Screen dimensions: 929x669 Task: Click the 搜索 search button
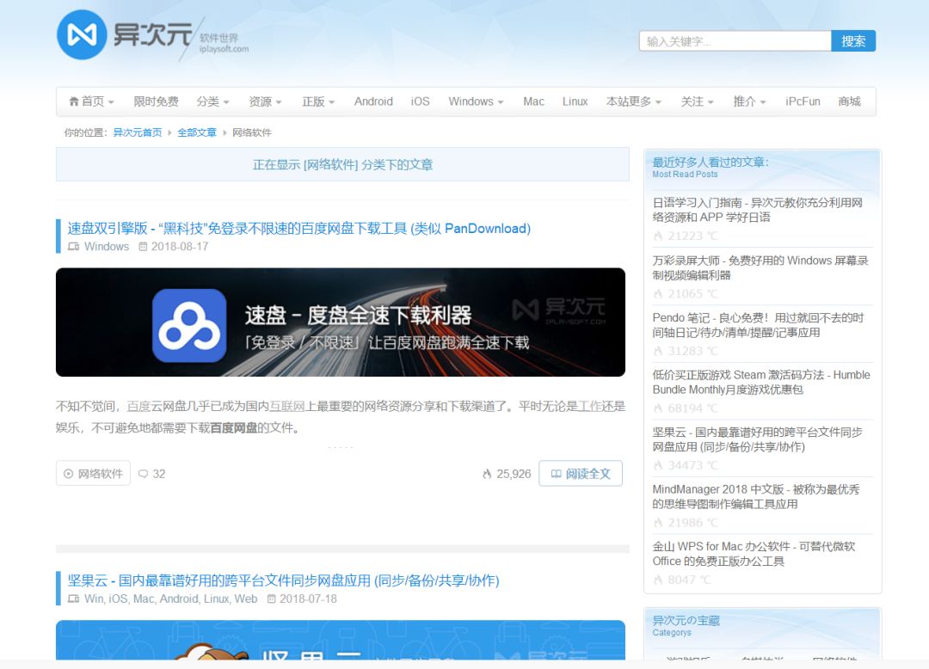[x=852, y=40]
